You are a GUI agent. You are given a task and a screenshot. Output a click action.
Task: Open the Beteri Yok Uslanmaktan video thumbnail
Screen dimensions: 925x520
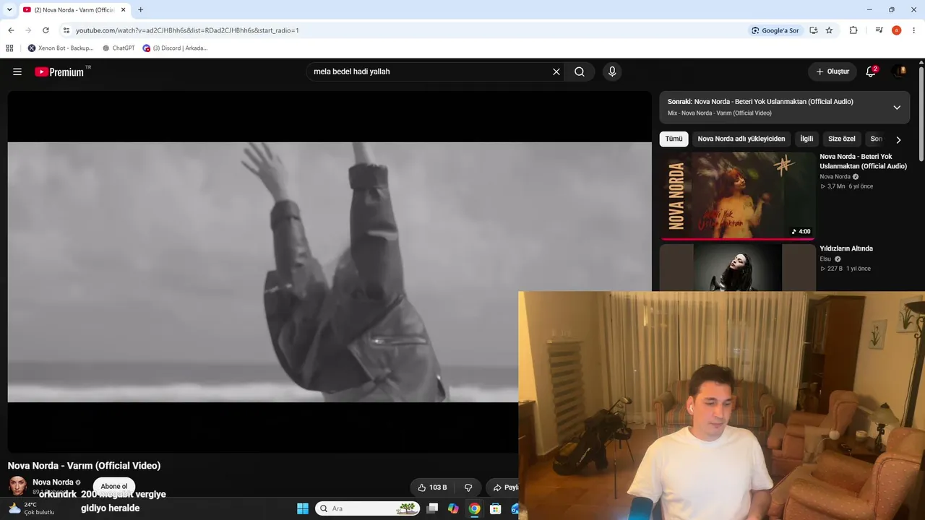737,195
